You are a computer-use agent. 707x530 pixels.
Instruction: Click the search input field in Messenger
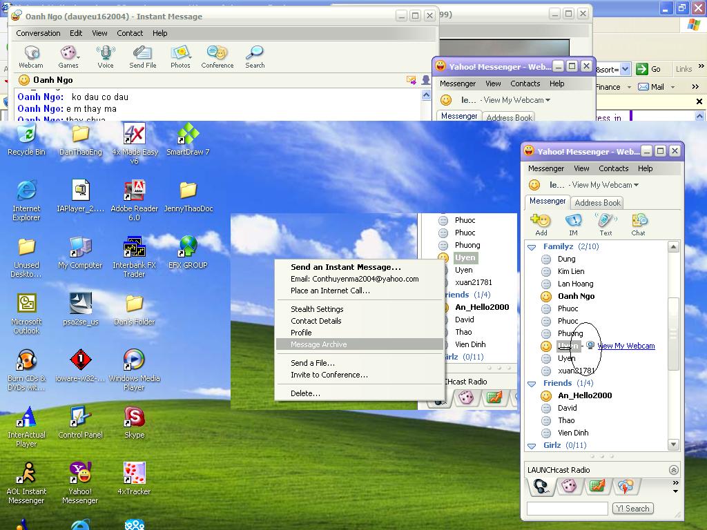coord(568,509)
